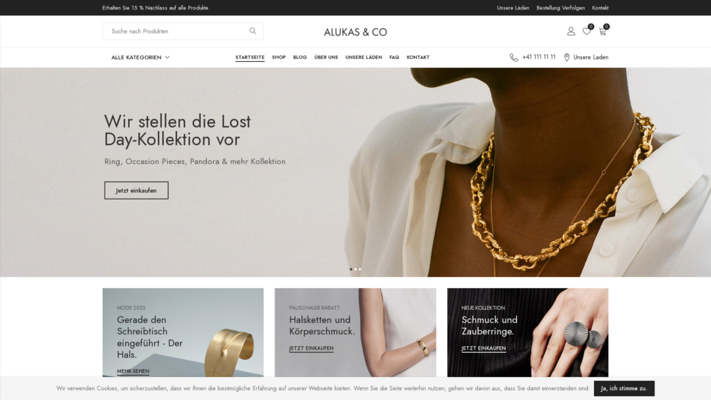Screen dimensions: 711x400
Task: Open the shopping cart icon
Action: pos(602,32)
